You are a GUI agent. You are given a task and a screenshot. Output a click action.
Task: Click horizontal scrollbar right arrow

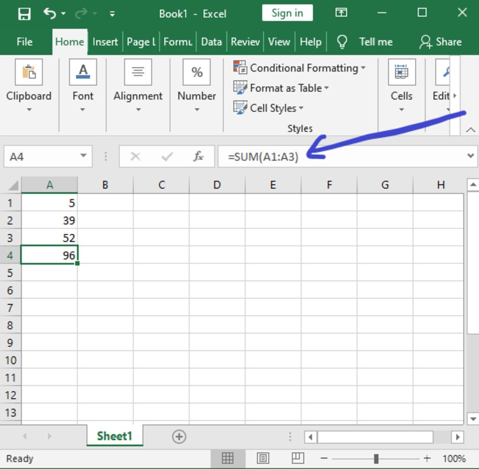(x=457, y=437)
